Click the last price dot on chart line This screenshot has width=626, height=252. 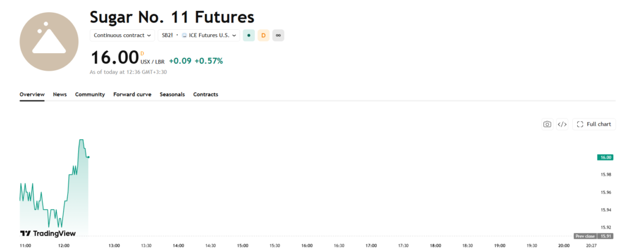point(88,157)
